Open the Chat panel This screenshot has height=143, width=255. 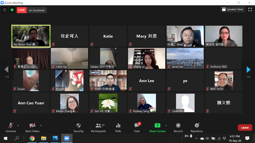137,128
